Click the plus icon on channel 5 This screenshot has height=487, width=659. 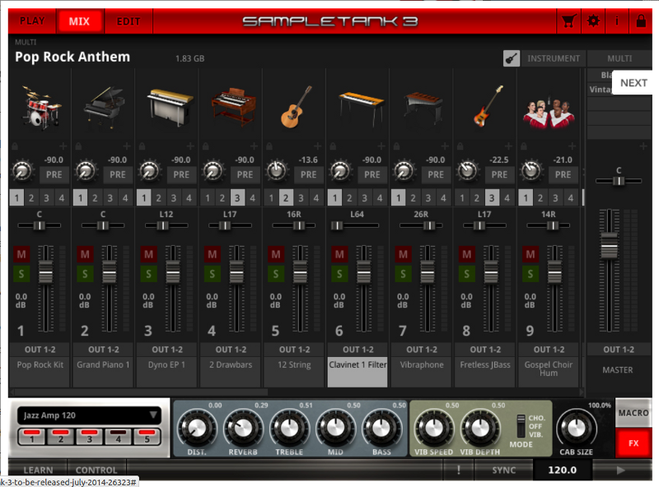click(x=318, y=146)
